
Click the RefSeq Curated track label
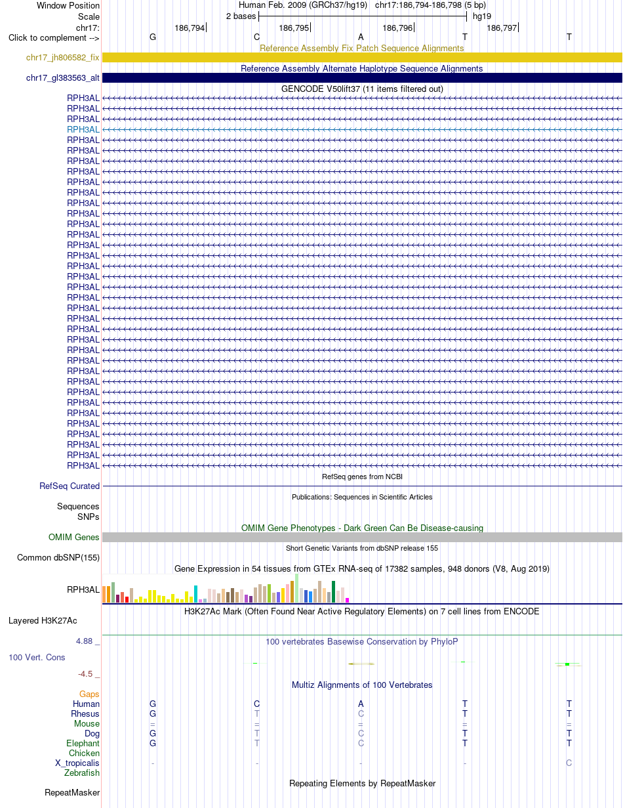coord(70,486)
